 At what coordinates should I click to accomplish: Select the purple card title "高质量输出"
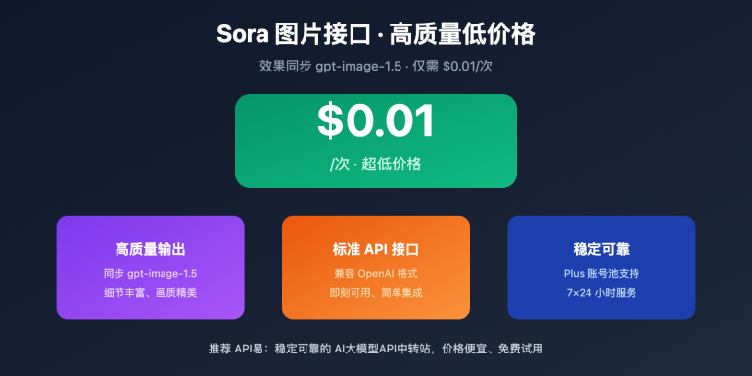(150, 250)
